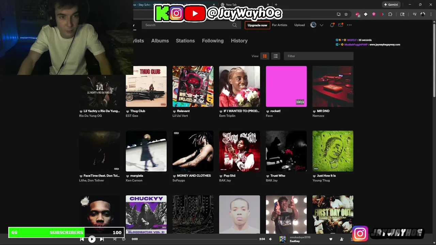Open the rocket! pink album cover

pyautogui.click(x=286, y=86)
